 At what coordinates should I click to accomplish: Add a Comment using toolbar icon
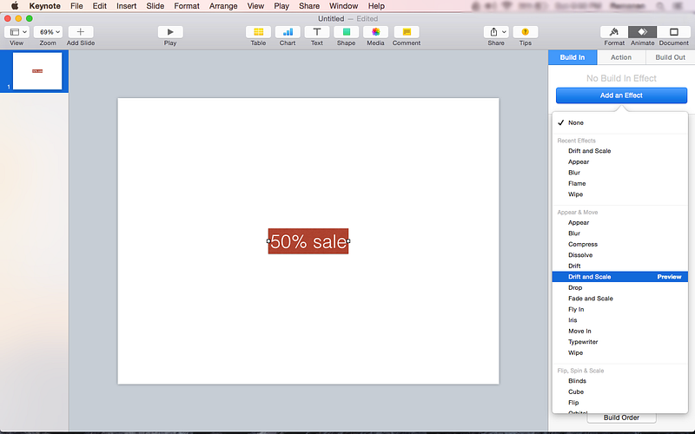(x=407, y=32)
